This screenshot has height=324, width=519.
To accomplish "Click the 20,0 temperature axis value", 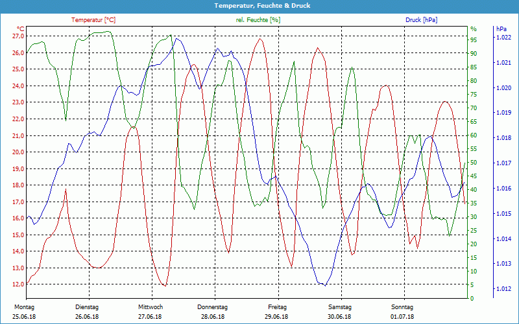I will coord(18,152).
